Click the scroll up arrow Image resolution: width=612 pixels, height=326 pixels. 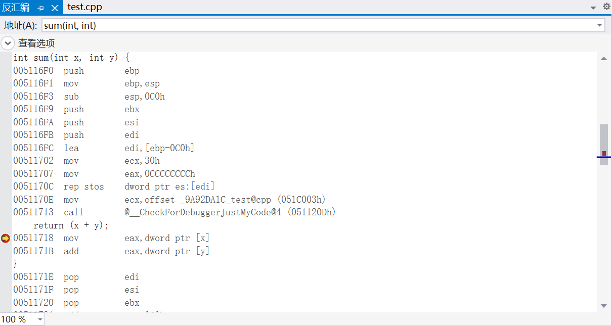coord(603,59)
